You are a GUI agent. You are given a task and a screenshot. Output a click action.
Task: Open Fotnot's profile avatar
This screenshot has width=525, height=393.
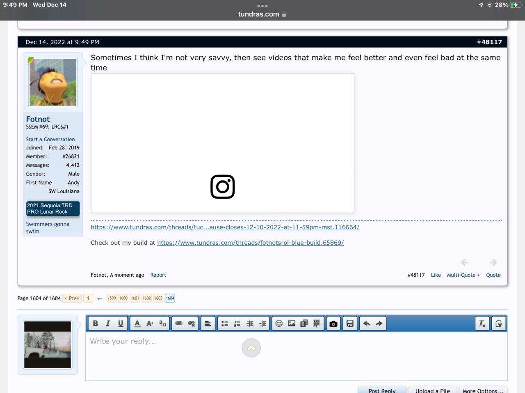pyautogui.click(x=53, y=82)
